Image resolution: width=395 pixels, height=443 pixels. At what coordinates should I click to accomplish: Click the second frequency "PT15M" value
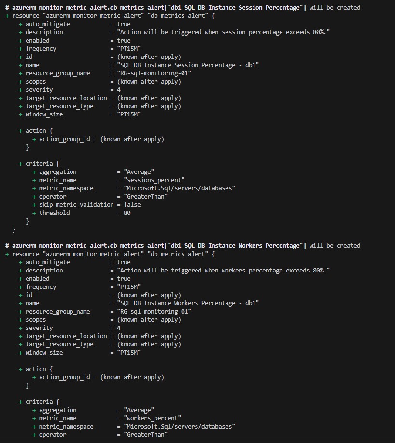coord(129,287)
